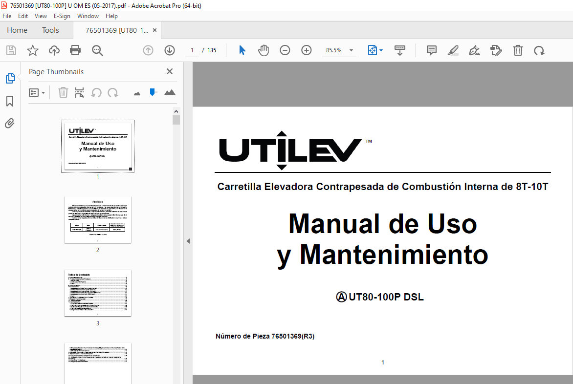Open the Comment speech bubble tool
Image resolution: width=573 pixels, height=384 pixels.
[x=431, y=50]
